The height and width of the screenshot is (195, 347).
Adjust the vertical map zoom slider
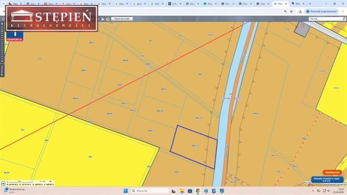(x=2, y=43)
